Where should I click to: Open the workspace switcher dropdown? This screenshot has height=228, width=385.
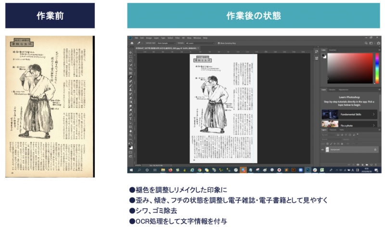tap(372, 43)
